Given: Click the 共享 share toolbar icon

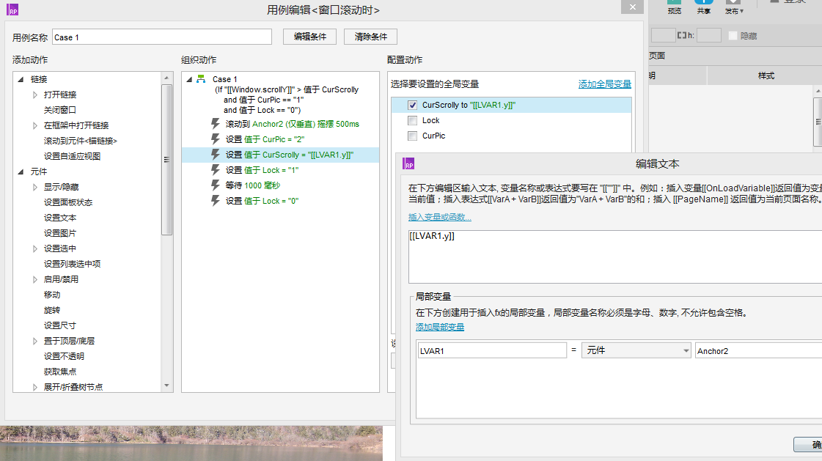Looking at the screenshot, I should pyautogui.click(x=703, y=7).
